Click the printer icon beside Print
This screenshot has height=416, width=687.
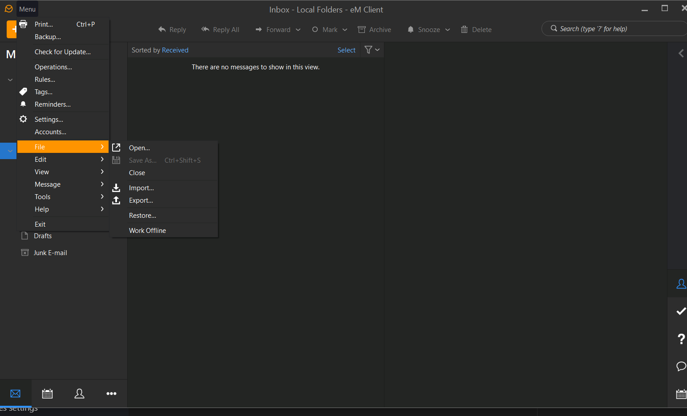tap(23, 24)
